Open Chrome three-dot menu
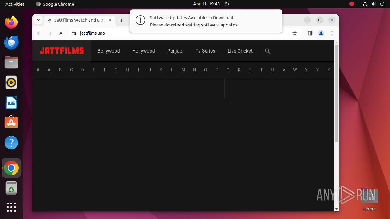Screen dimensions: 390x219 (332, 33)
